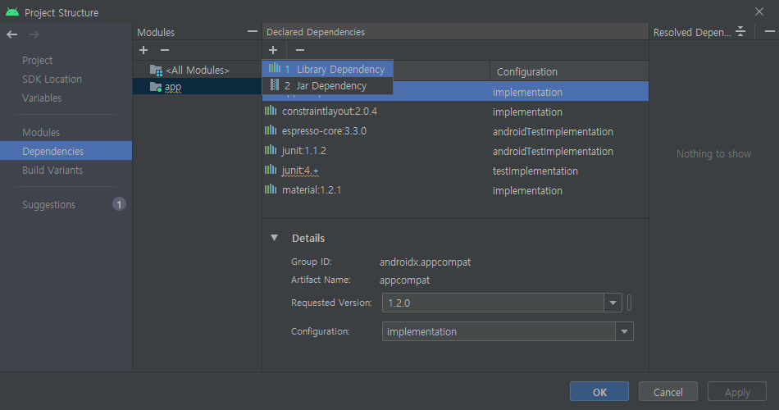
Task: Select the All Modules tree item
Action: tap(198, 70)
